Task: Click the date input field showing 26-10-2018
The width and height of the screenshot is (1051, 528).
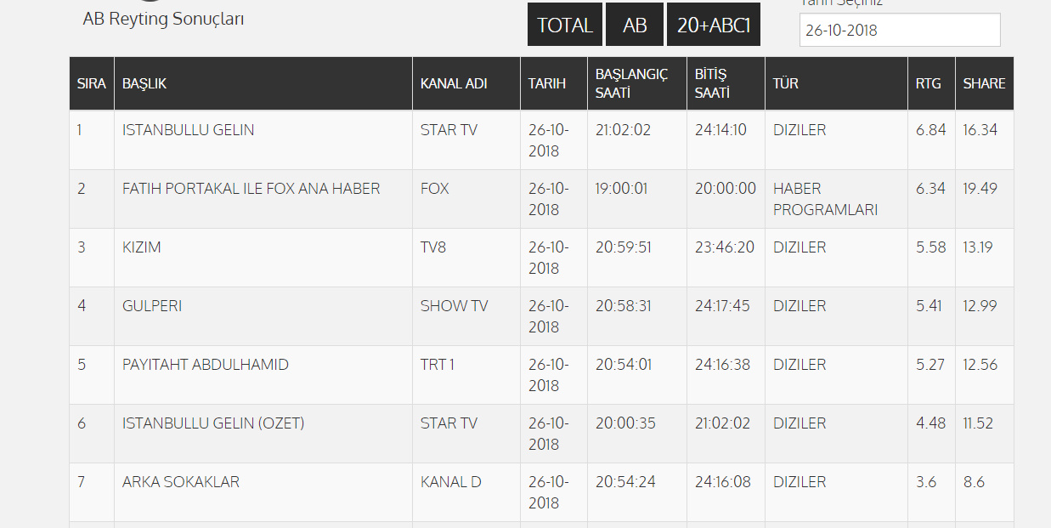Action: click(899, 30)
